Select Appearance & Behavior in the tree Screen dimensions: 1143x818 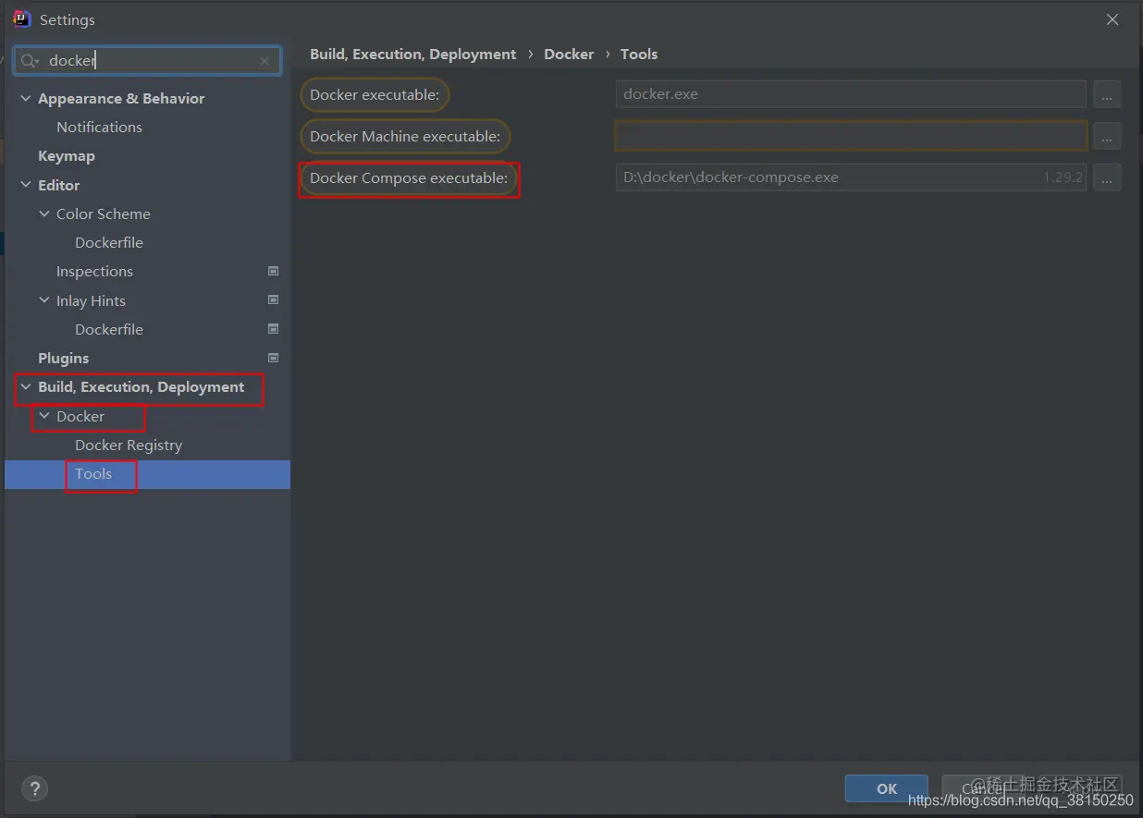click(121, 98)
